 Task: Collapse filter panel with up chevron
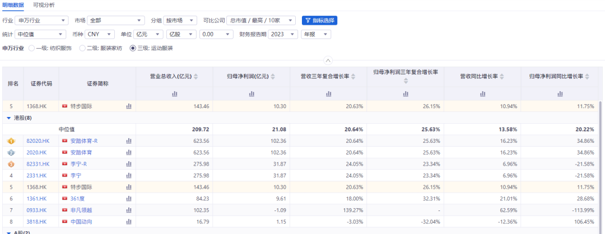[x=328, y=60]
